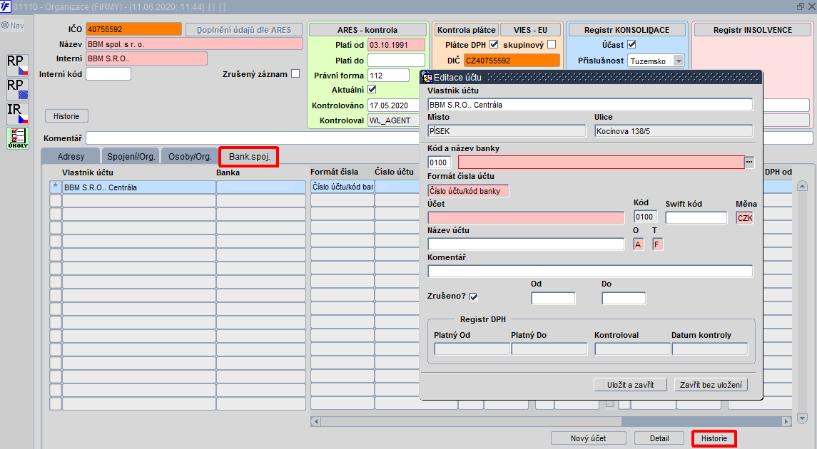Click the bottom Historie button
The image size is (817, 449).
click(714, 438)
